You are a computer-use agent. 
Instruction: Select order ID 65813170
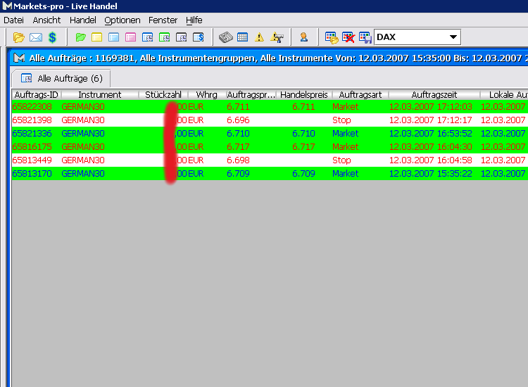[x=32, y=174]
